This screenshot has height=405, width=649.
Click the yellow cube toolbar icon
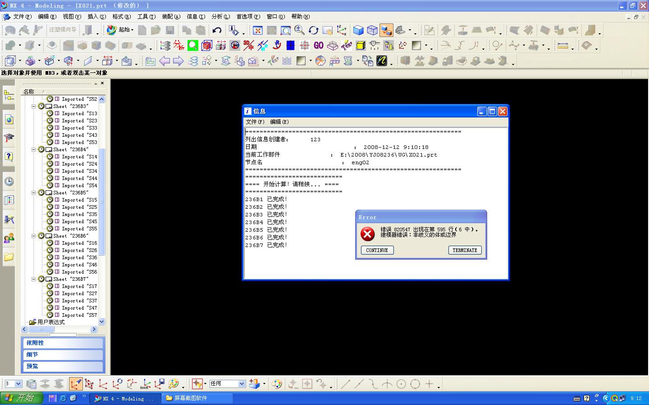click(x=361, y=45)
